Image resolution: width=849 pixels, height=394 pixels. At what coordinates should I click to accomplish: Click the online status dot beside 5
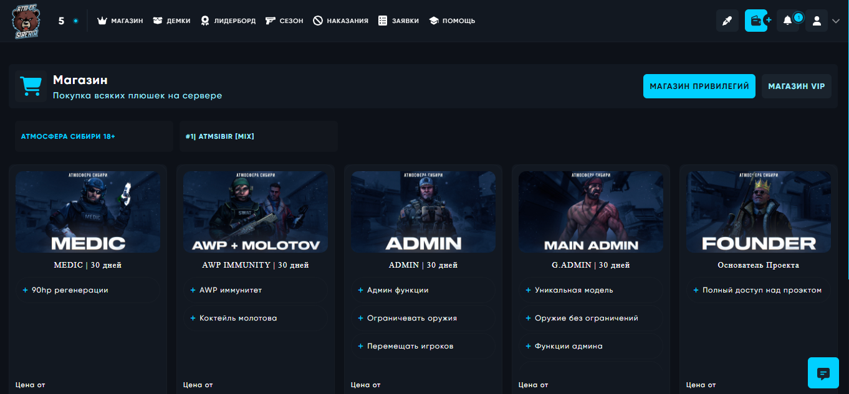[75, 21]
